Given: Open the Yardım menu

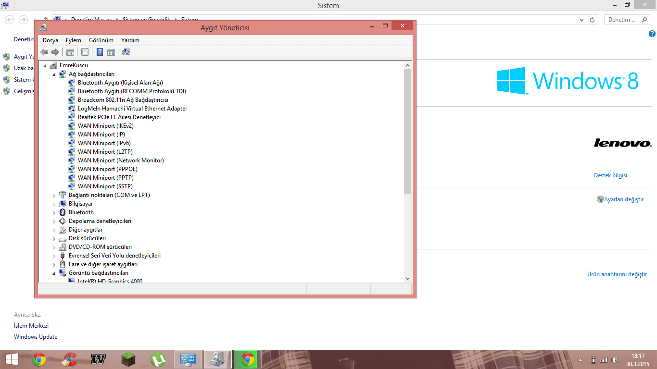Looking at the screenshot, I should click(x=130, y=40).
